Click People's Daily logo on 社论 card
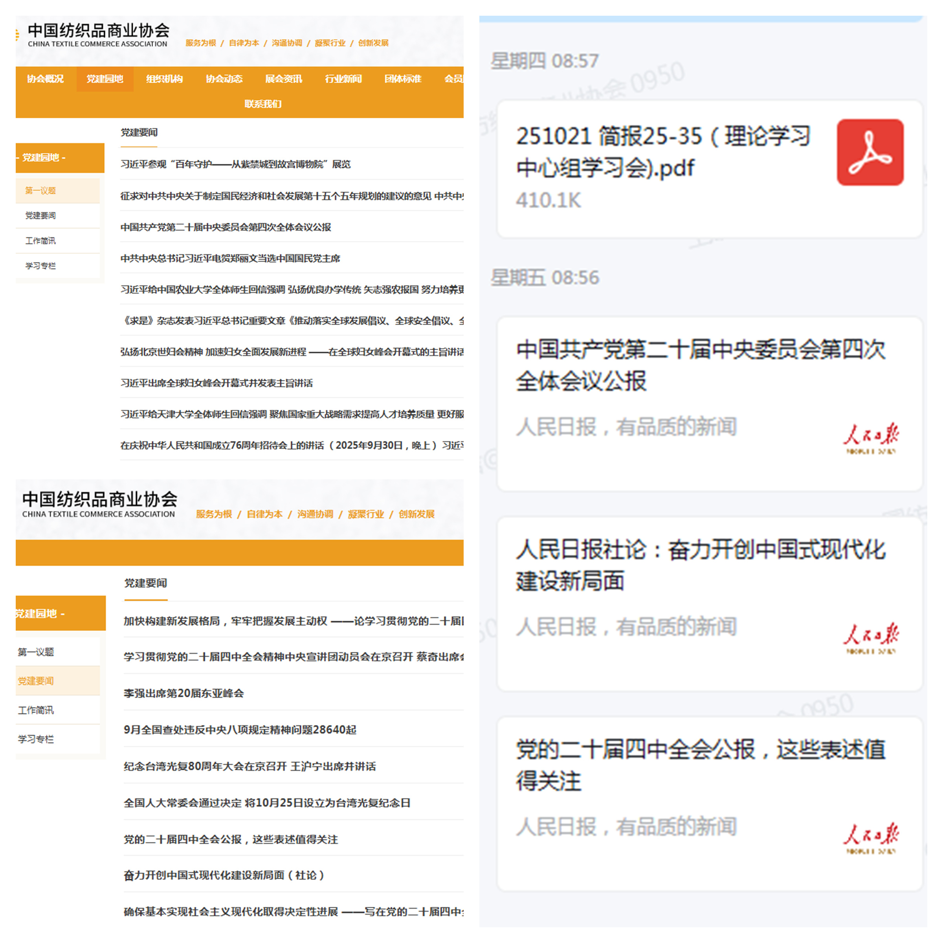Viewport: 943px width, 943px height. pos(870,637)
